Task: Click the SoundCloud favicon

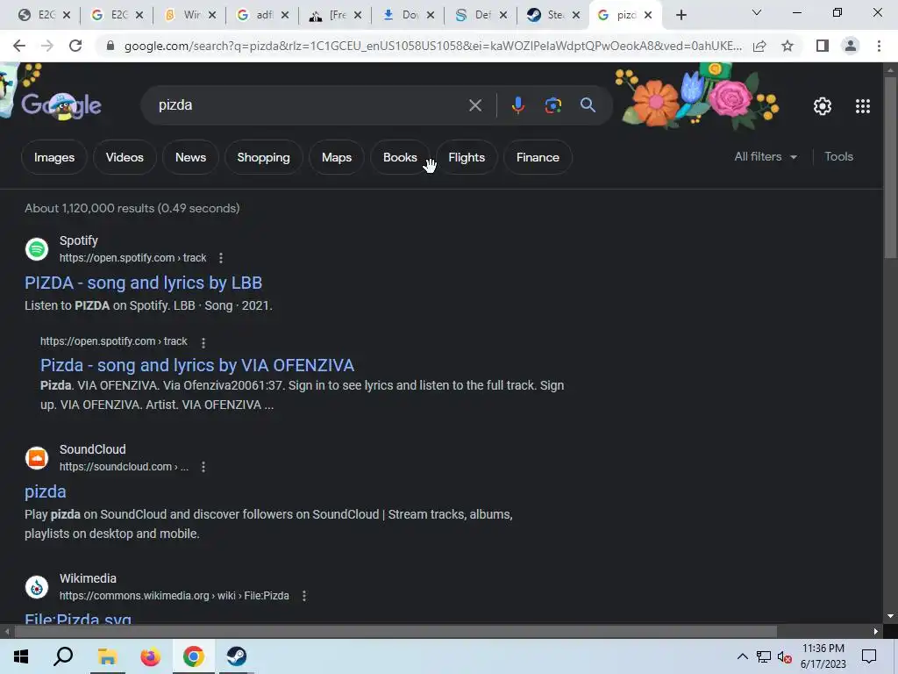Action: click(x=37, y=458)
